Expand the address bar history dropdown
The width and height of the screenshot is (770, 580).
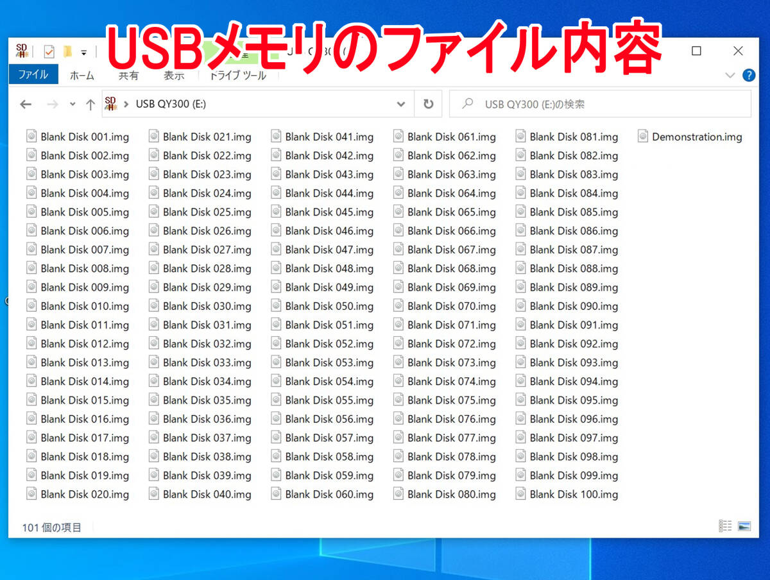[x=401, y=104]
